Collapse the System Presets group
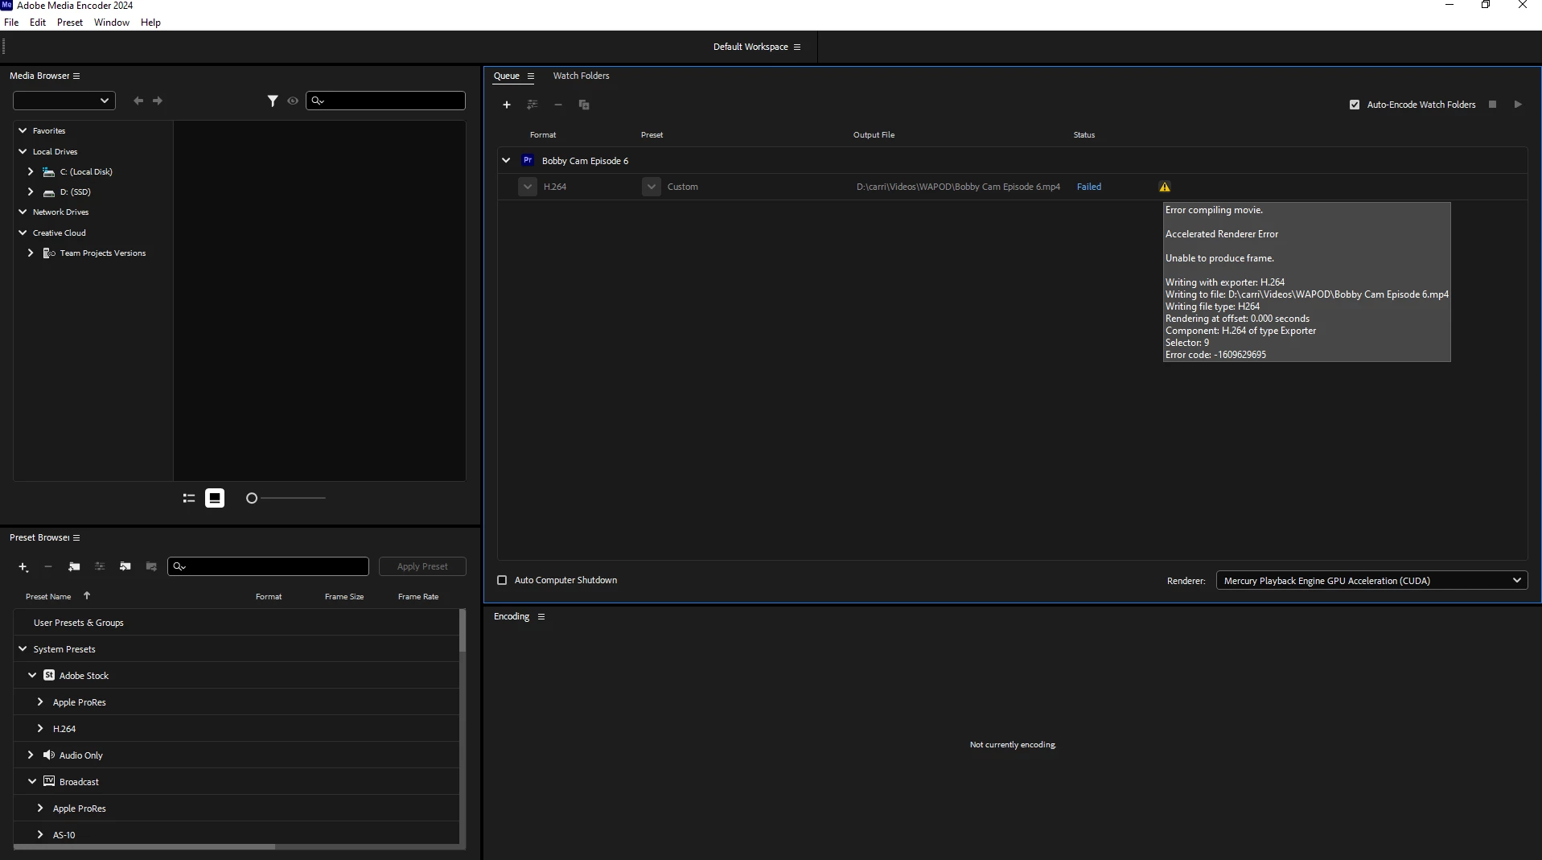The image size is (1542, 860). click(23, 648)
